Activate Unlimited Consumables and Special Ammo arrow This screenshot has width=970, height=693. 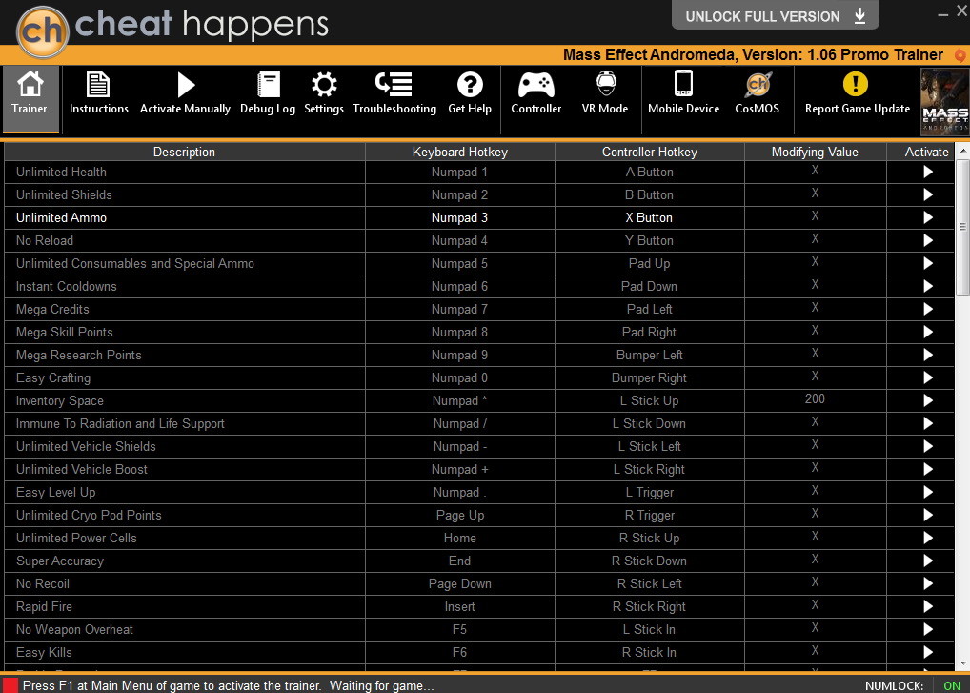point(928,264)
